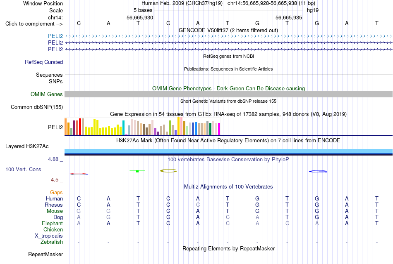Click the "OMIM Genes" track label
Viewport: 393px width, 264px height.
(46, 94)
